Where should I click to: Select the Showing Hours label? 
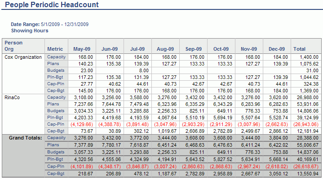30,31
